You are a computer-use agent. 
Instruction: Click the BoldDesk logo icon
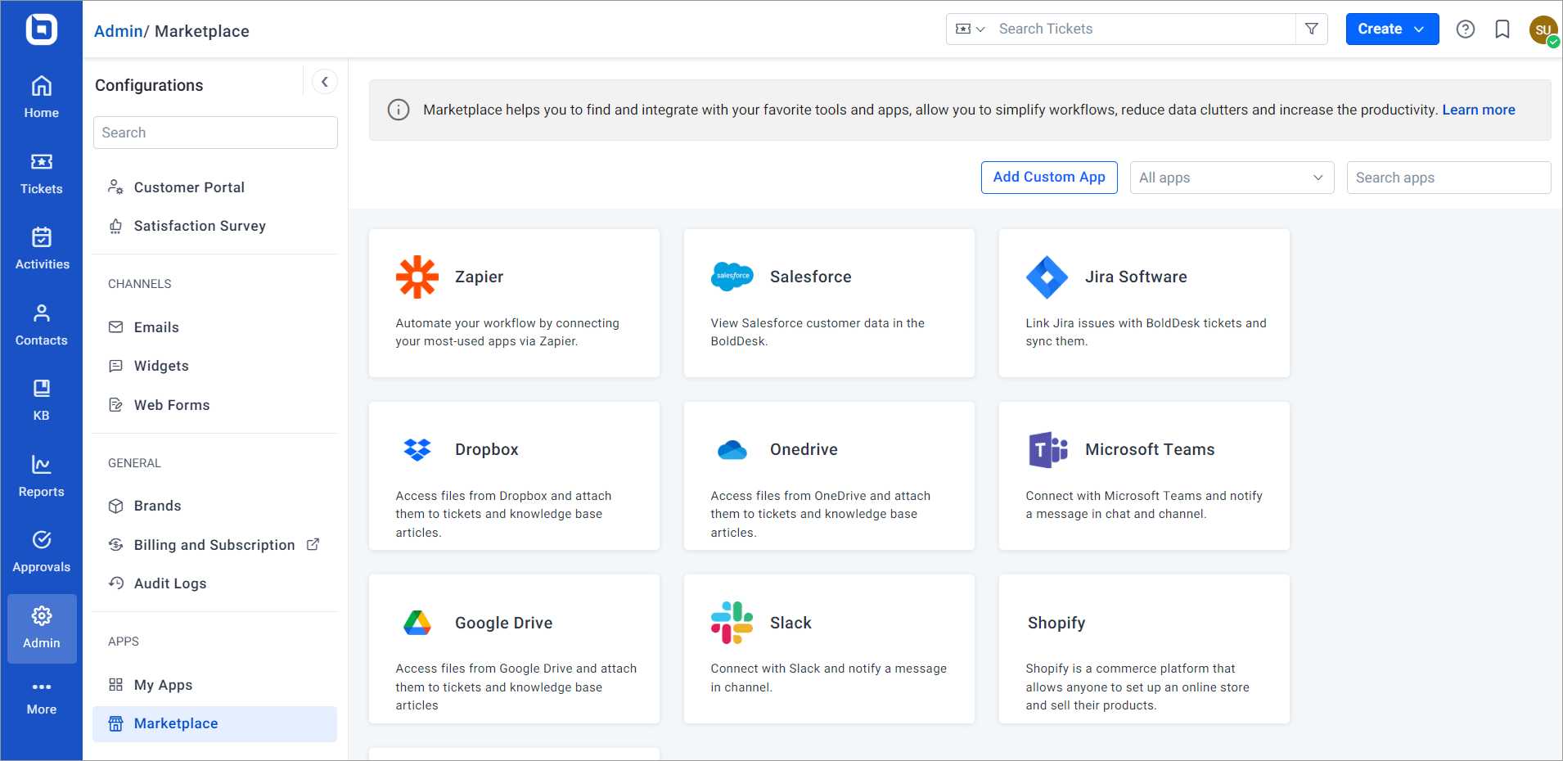click(x=41, y=29)
